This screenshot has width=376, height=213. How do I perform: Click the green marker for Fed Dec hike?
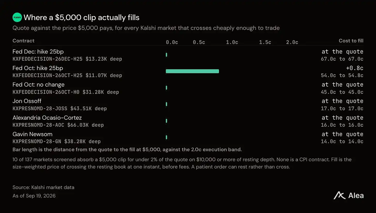pyautogui.click(x=167, y=55)
